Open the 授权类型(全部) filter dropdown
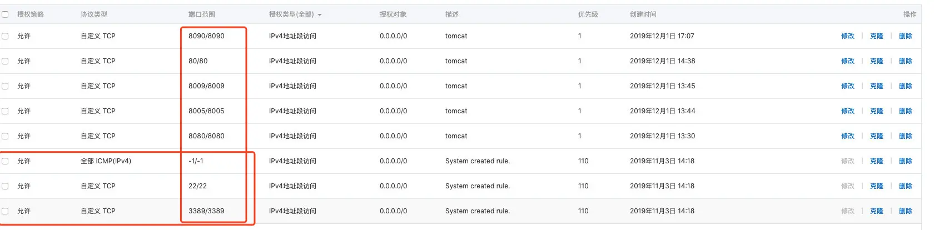The width and height of the screenshot is (934, 230). click(295, 14)
